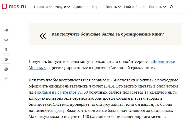Share via WhatsApp icon
This screenshot has height=124, width=186.
[6, 69]
